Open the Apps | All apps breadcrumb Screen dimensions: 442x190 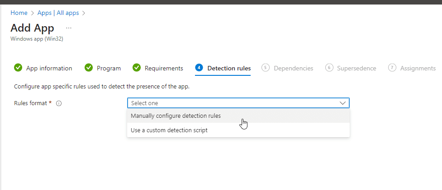click(x=58, y=13)
